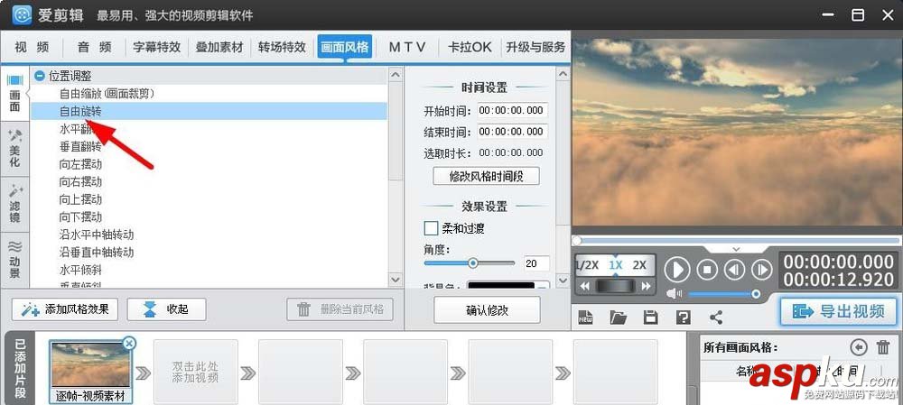Set playback speed to 1X

[616, 265]
